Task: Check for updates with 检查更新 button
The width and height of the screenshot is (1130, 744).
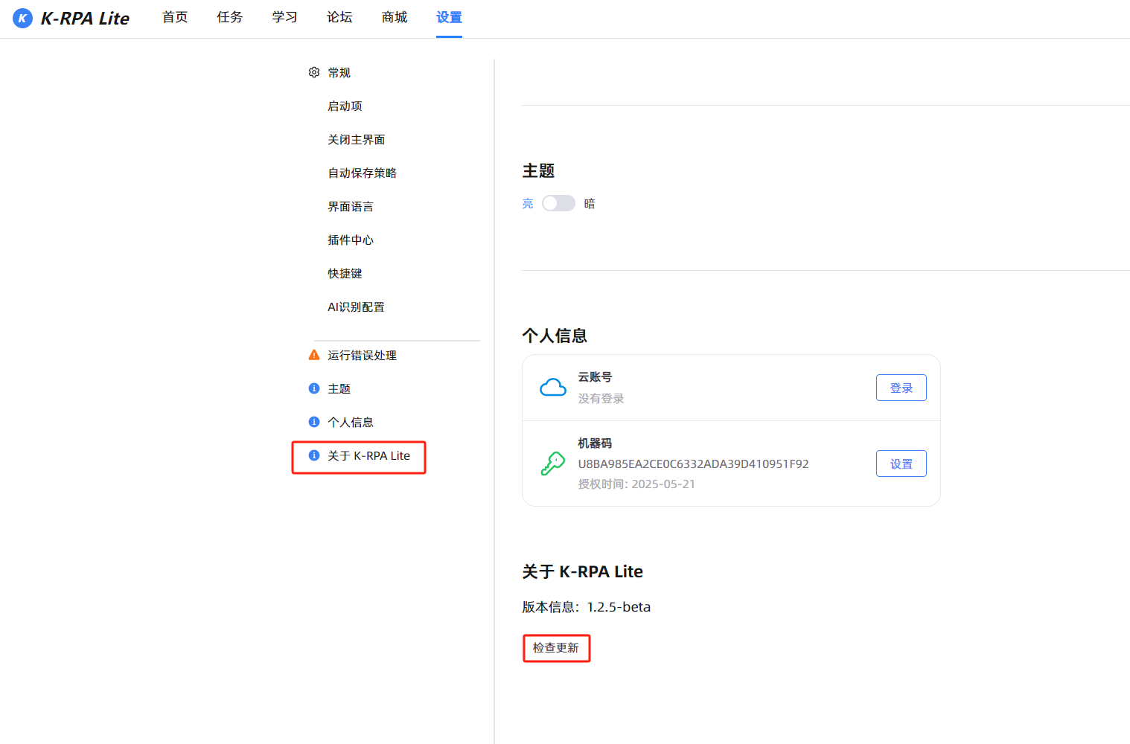Action: click(x=556, y=648)
